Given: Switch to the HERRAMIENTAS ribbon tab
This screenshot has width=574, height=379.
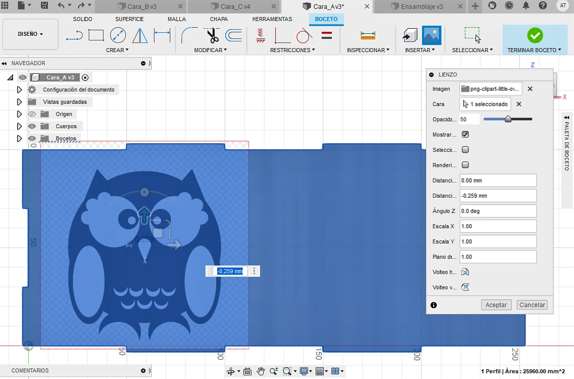Looking at the screenshot, I should pos(272,19).
